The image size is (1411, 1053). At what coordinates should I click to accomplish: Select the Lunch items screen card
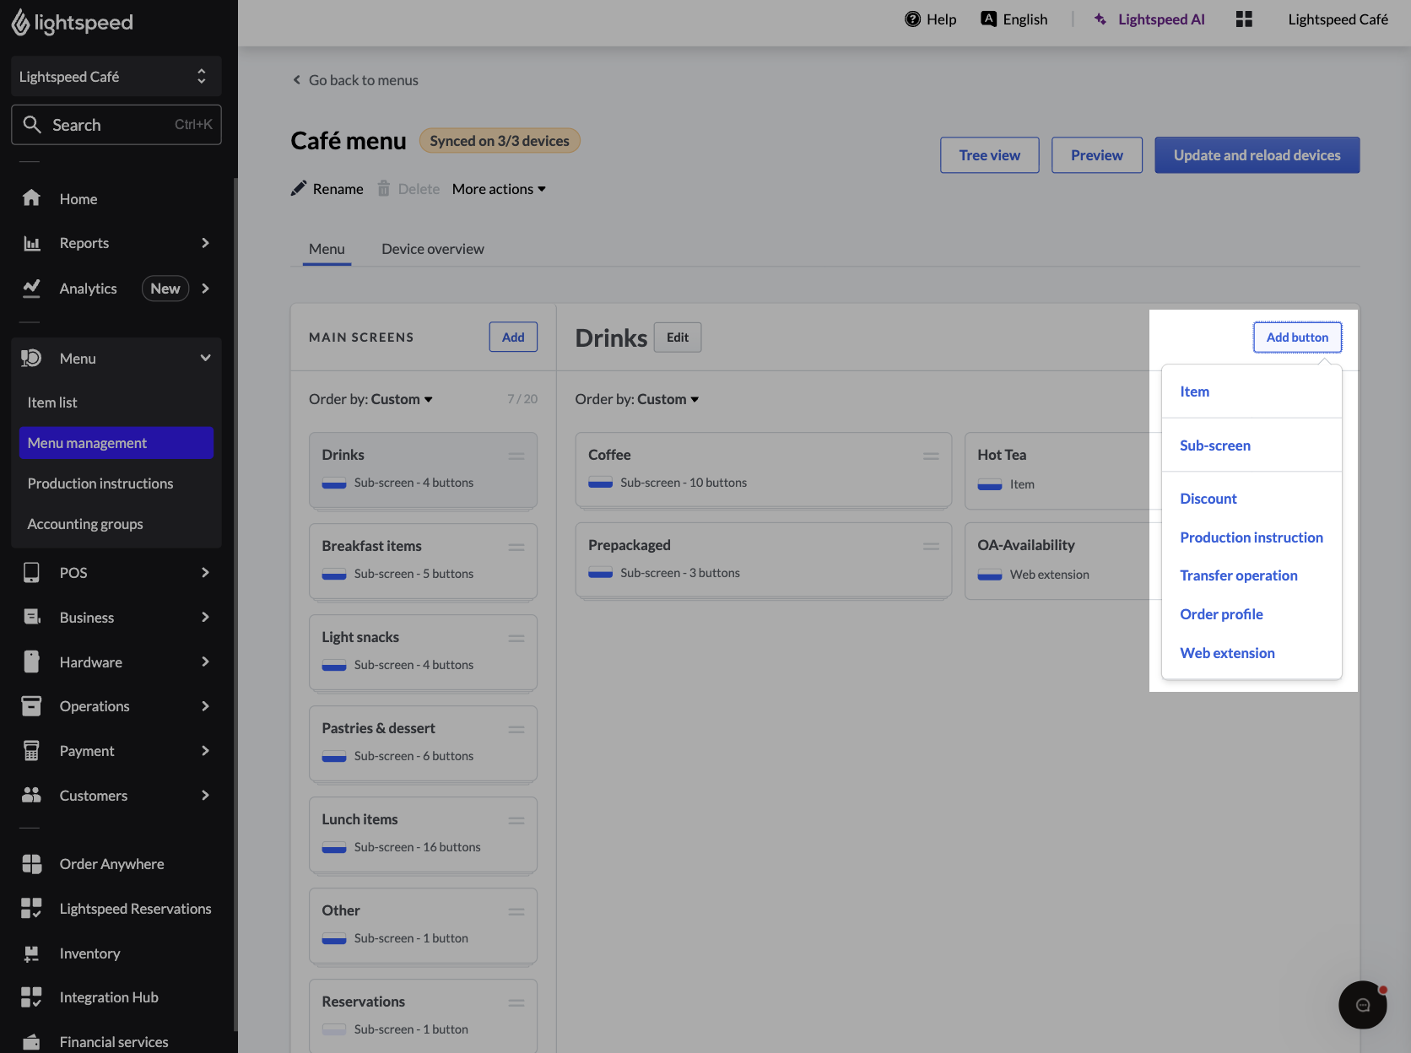[423, 835]
